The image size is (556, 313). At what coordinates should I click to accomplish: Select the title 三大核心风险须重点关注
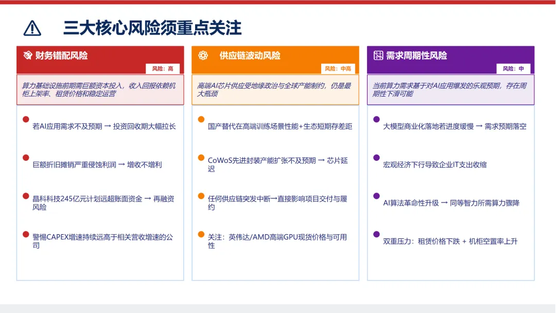(152, 28)
